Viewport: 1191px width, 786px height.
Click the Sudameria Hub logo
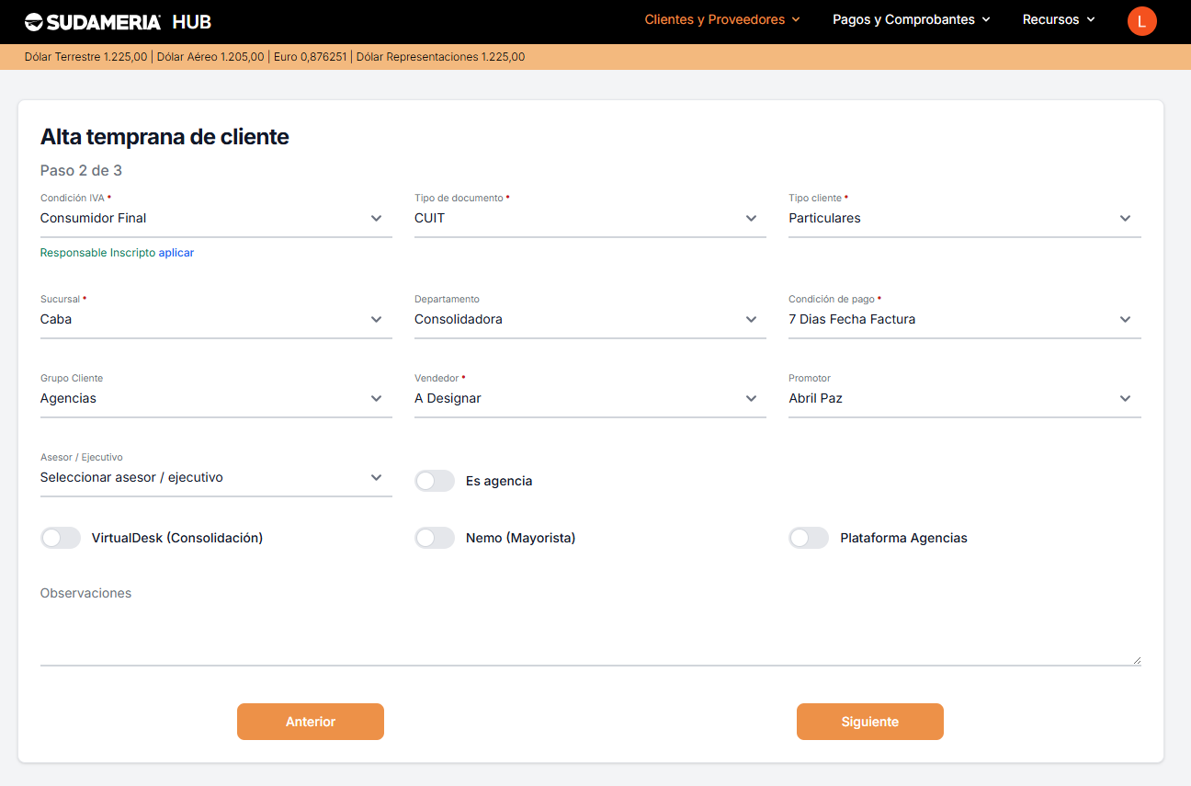click(118, 21)
